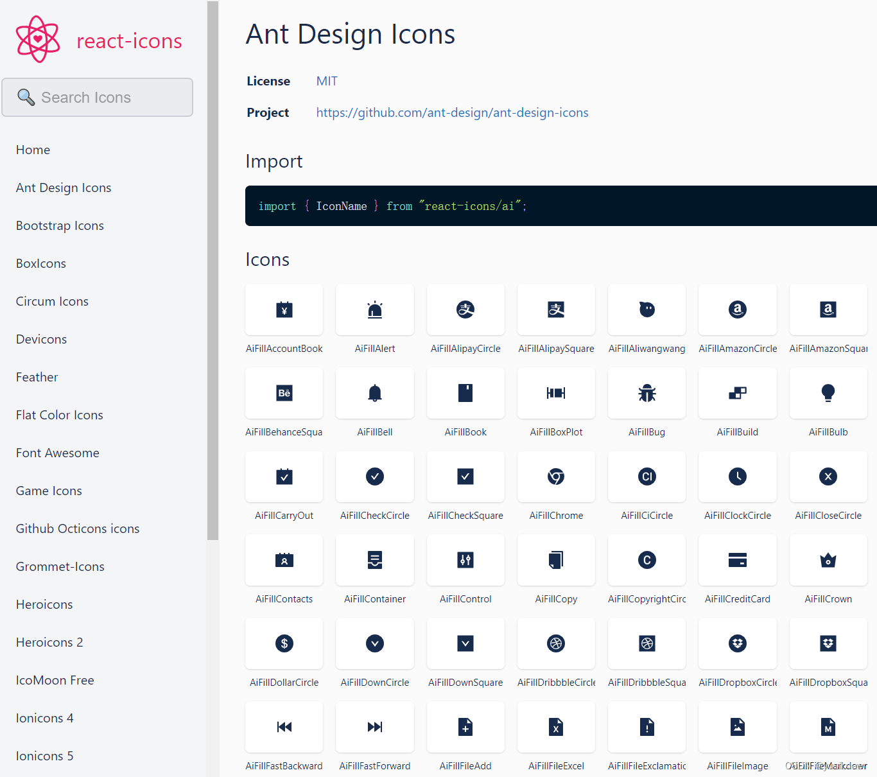This screenshot has height=777, width=877.
Task: Click the AiFillCloseCircle icon
Action: click(828, 476)
